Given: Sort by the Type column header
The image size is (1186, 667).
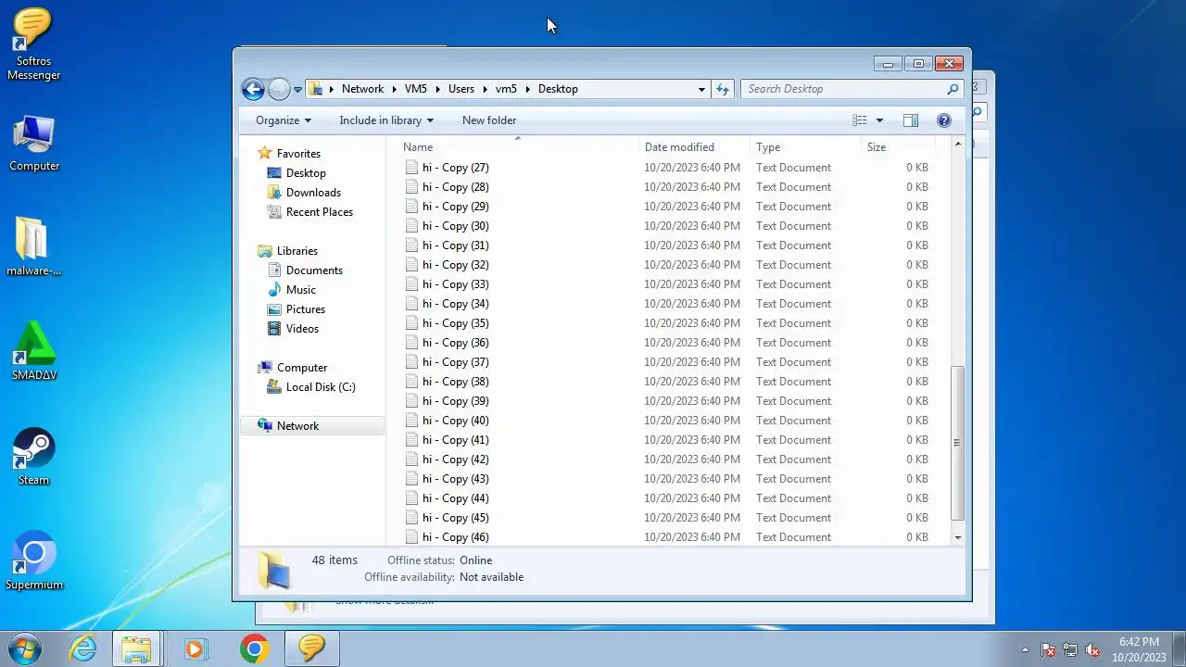Looking at the screenshot, I should click(x=806, y=147).
